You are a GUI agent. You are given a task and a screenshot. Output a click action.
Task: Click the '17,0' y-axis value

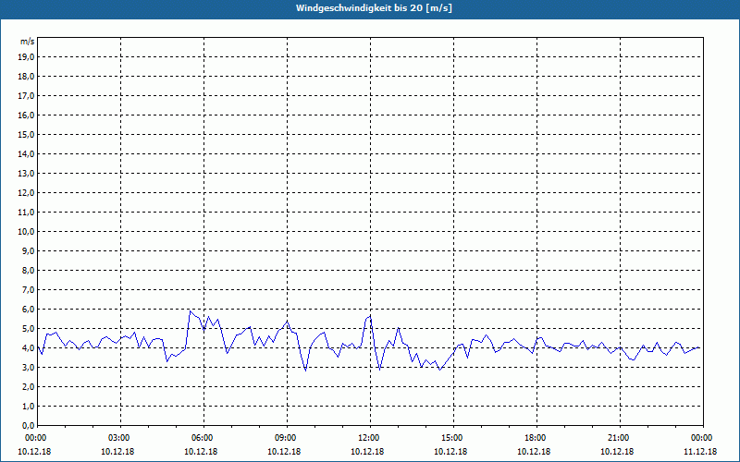pyautogui.click(x=26, y=96)
